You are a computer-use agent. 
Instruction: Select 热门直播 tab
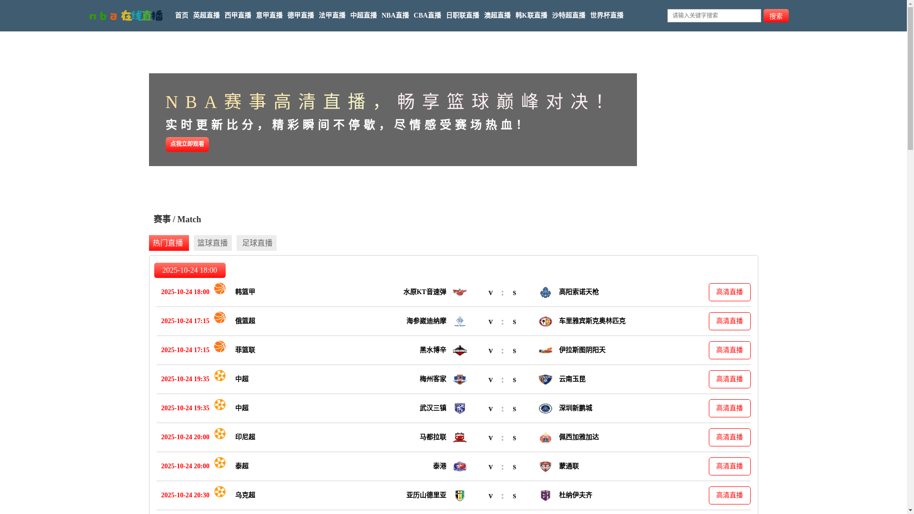[x=169, y=243]
